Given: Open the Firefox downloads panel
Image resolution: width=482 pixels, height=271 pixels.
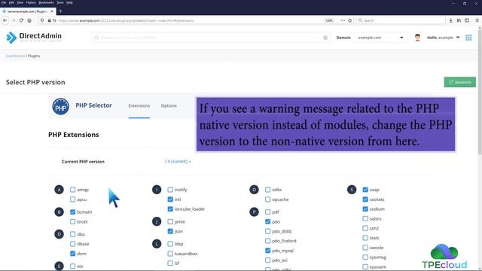Looking at the screenshot, I should coord(450,20).
